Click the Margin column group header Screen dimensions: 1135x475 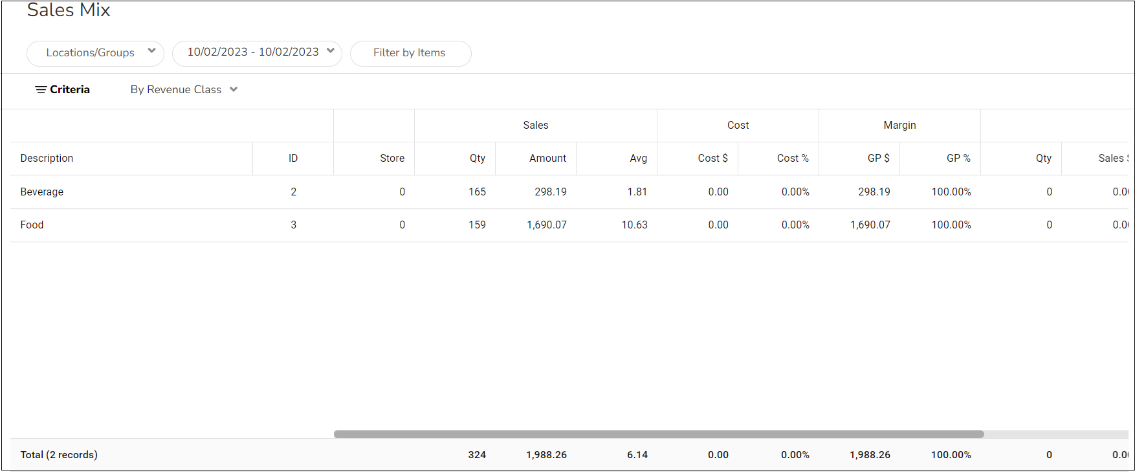tap(899, 126)
